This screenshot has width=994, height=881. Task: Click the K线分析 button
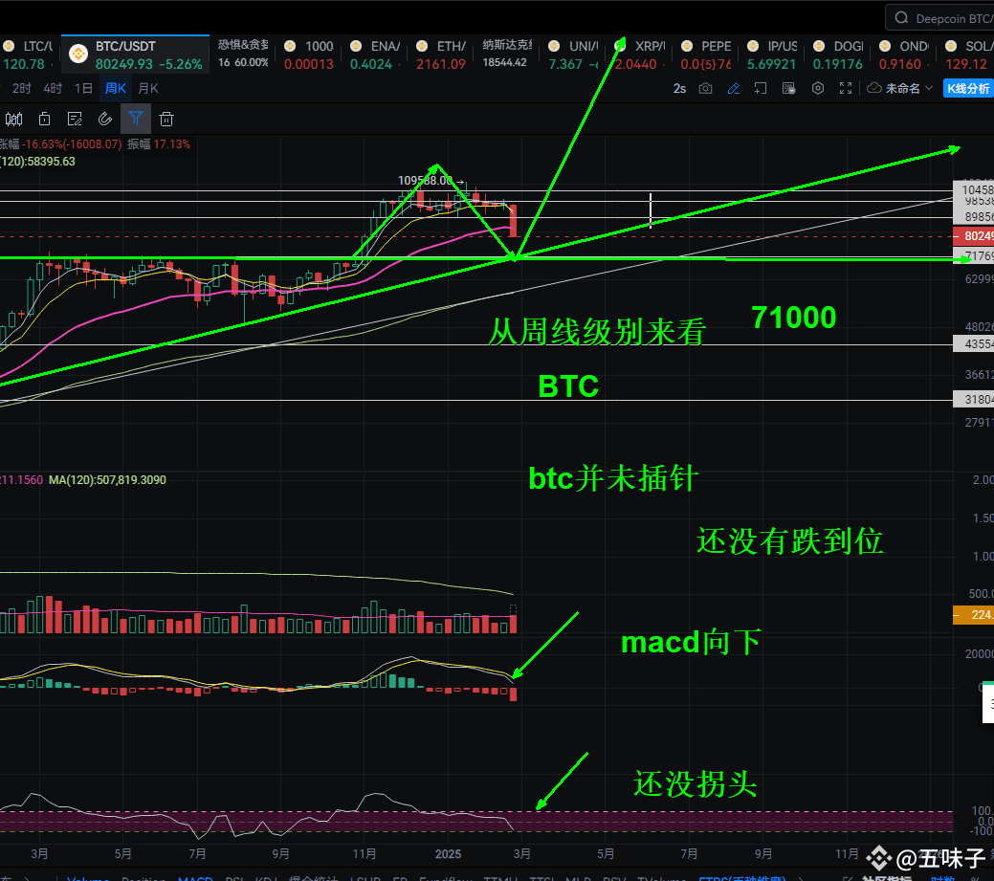coord(969,87)
